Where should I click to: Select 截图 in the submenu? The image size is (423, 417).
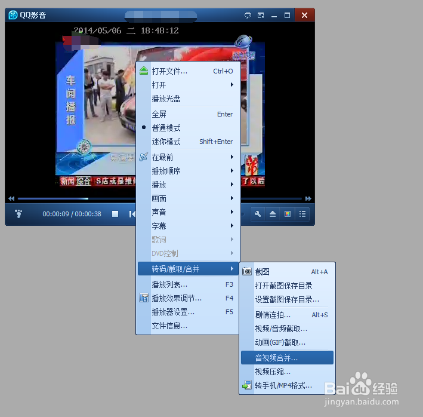pyautogui.click(x=287, y=271)
